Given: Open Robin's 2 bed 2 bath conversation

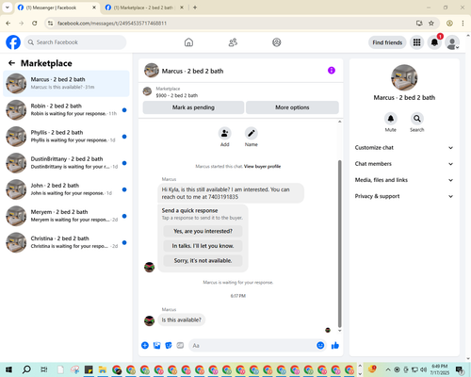Looking at the screenshot, I should click(66, 109).
